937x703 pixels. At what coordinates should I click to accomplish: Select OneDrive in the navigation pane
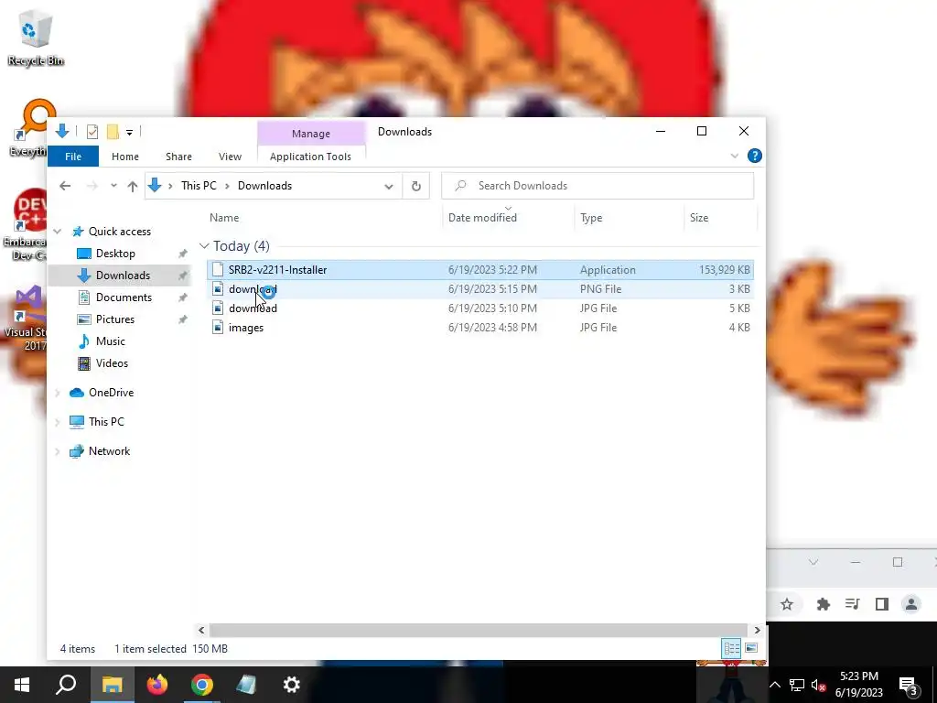(x=111, y=393)
